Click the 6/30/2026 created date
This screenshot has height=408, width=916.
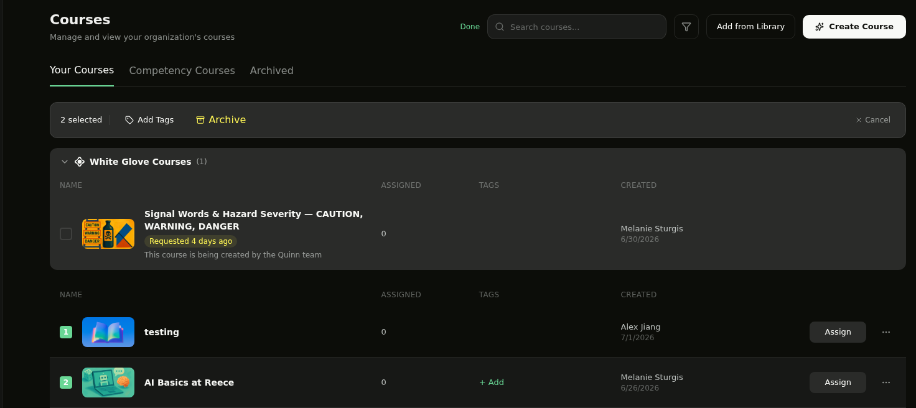640,239
